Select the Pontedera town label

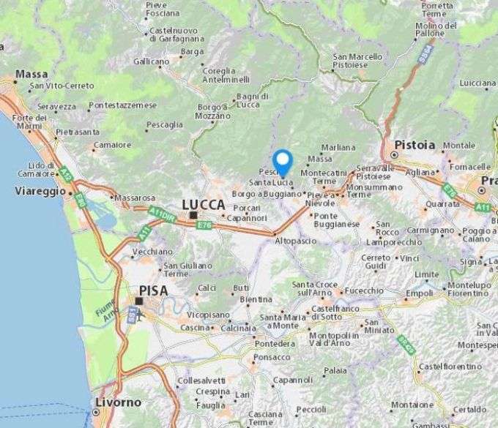tap(275, 344)
